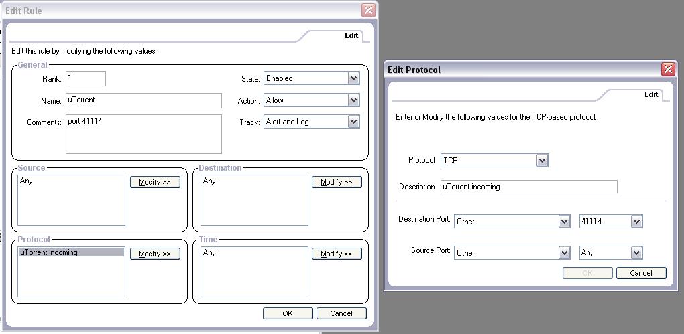The width and height of the screenshot is (684, 334).
Task: Click Modify in the Protocol group
Action: click(155, 254)
